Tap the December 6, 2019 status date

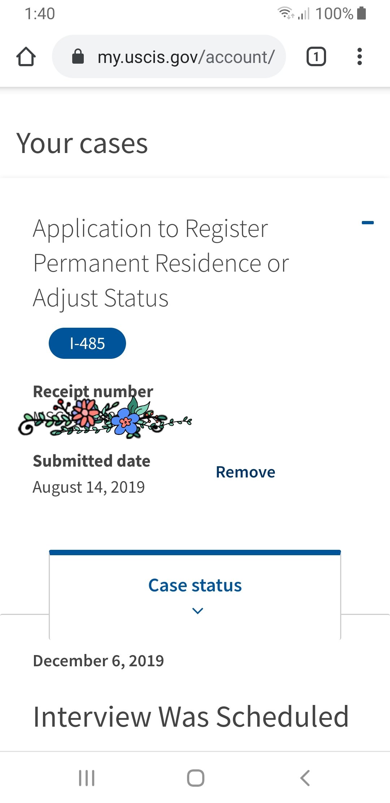98,661
